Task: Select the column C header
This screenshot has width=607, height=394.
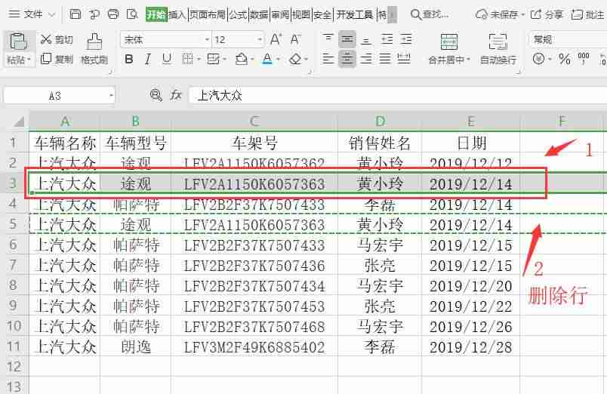Action: [254, 121]
